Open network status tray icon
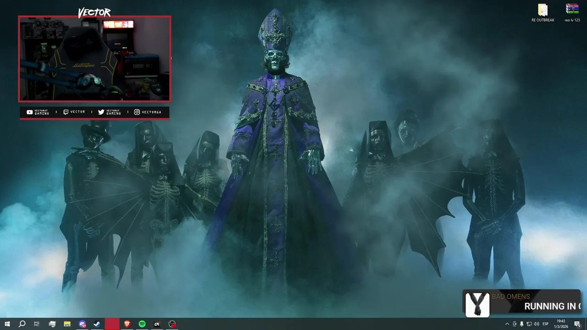The height and width of the screenshot is (330, 587). pyautogui.click(x=529, y=324)
